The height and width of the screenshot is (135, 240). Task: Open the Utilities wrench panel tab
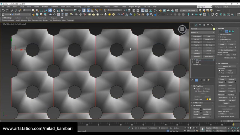(x=212, y=25)
